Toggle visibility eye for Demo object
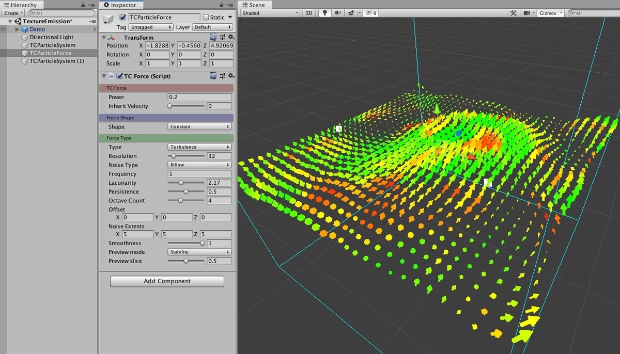 [x=4, y=29]
